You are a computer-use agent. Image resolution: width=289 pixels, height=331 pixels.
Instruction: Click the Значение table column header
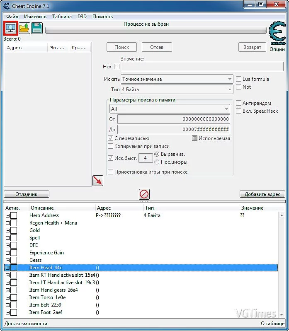coord(262,208)
